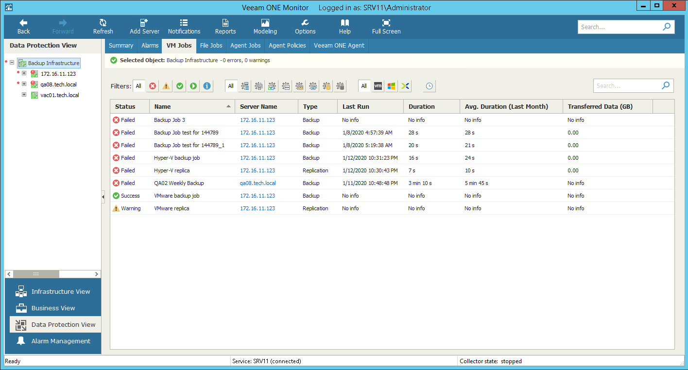The height and width of the screenshot is (370, 688).
Task: Expand the qa08.tech.local tree node
Action: click(24, 84)
